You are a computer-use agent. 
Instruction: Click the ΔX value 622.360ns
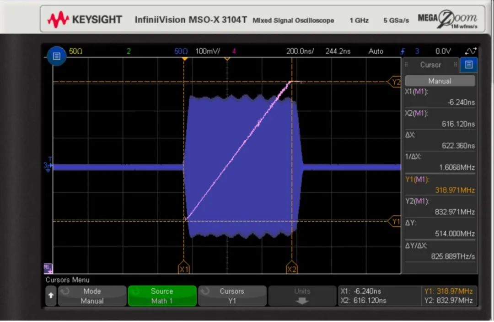click(x=458, y=146)
